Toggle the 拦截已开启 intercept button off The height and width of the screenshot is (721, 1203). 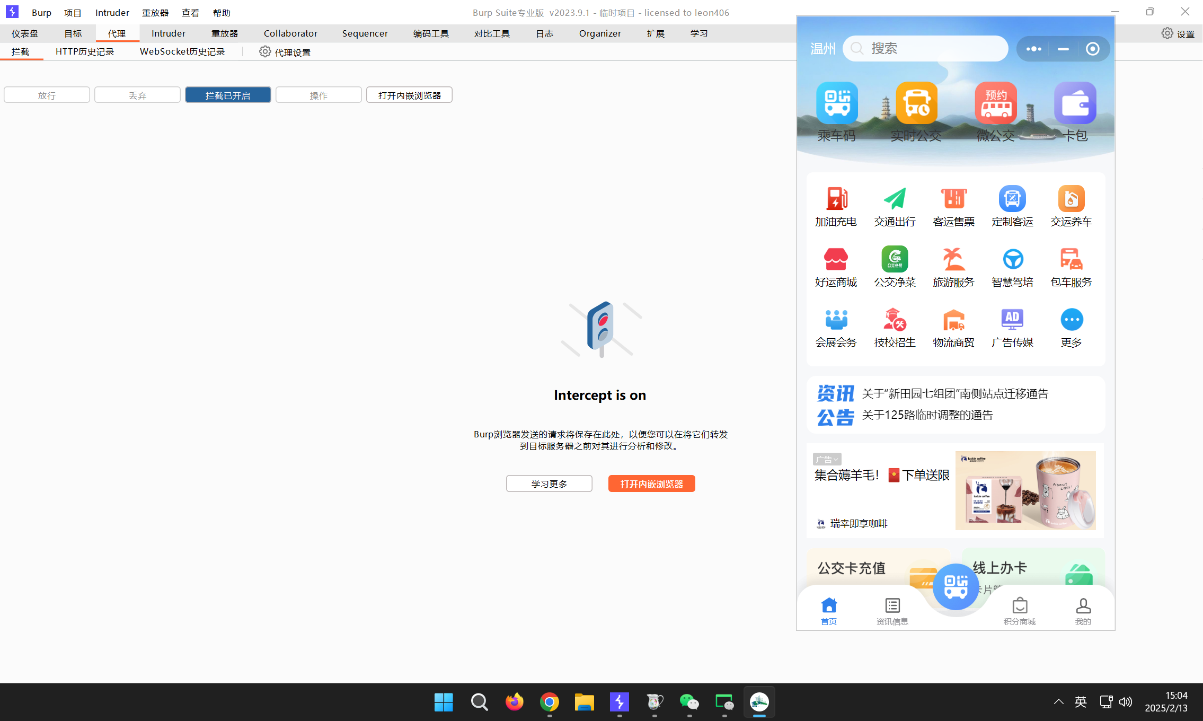(228, 95)
